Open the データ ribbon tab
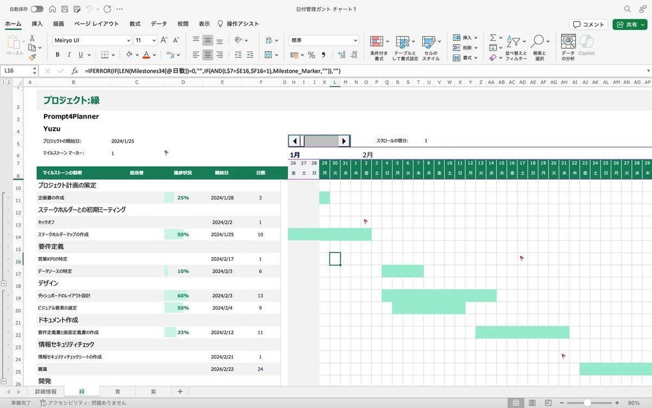This screenshot has width=652, height=408. [x=159, y=24]
